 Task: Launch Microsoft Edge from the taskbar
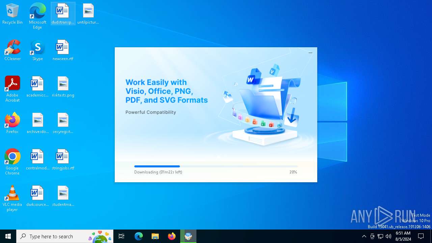coord(139,236)
